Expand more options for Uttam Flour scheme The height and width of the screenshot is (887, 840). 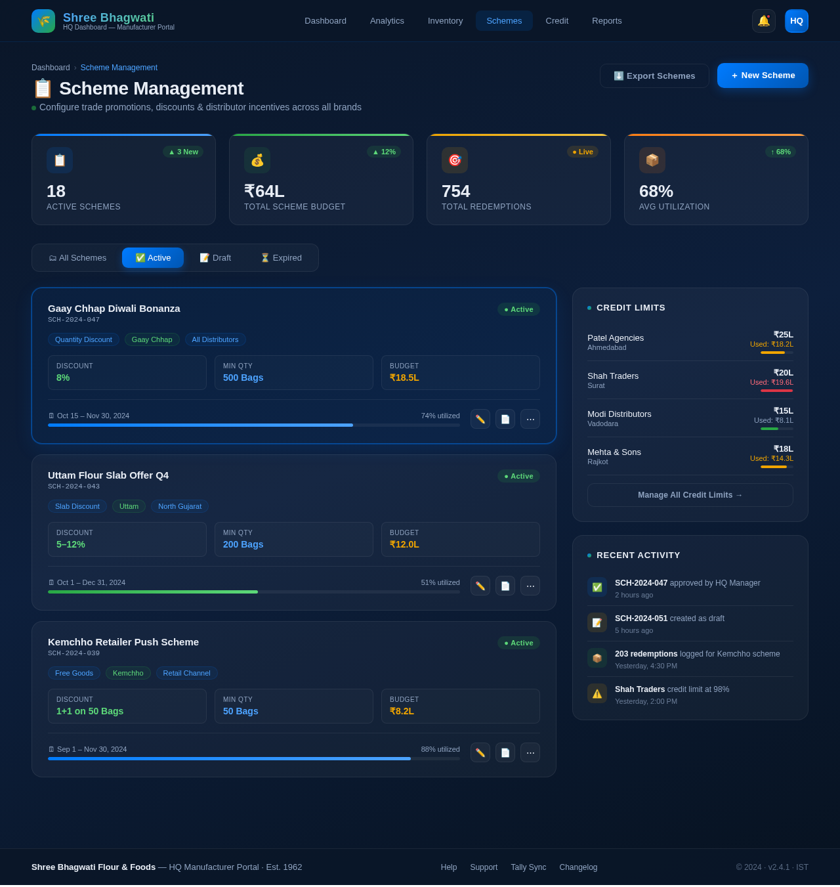coord(530,586)
